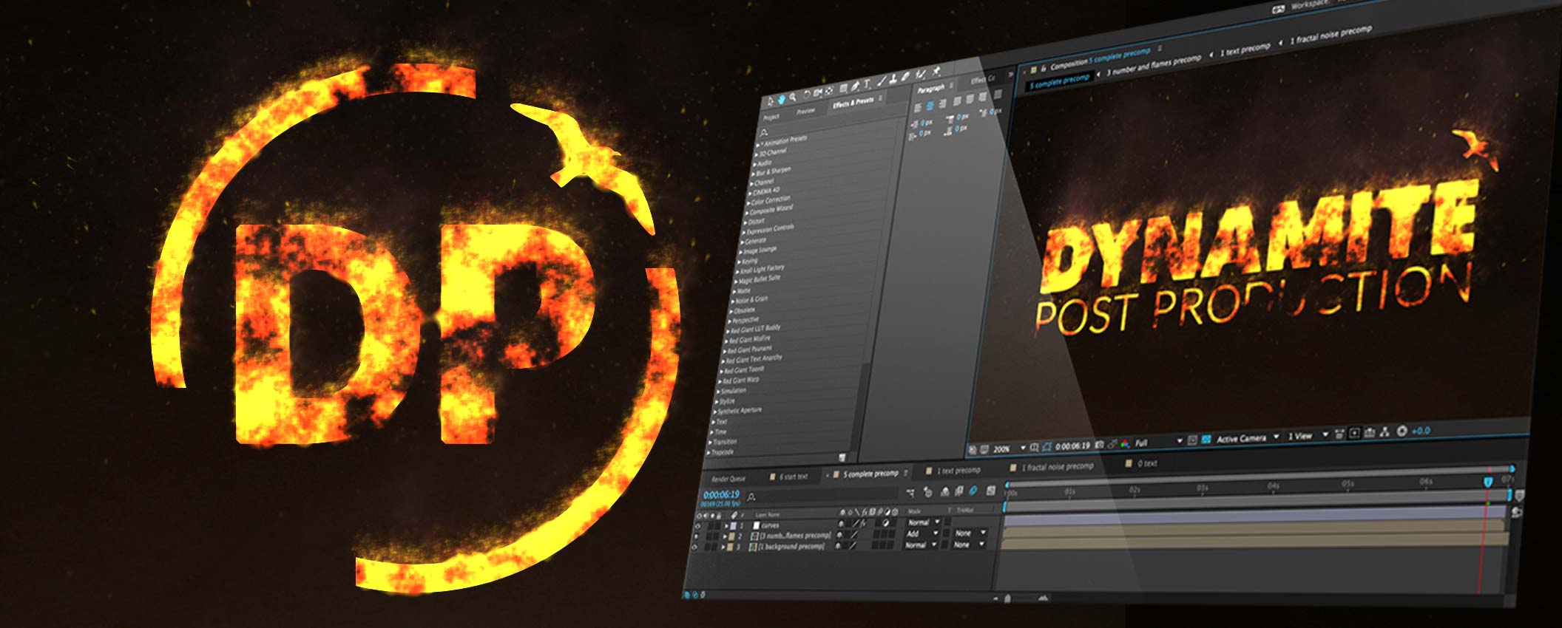Screen dimensions: 1562x628
Task: Open 1 text precomp breadcrumb in viewer
Action: click(1245, 50)
